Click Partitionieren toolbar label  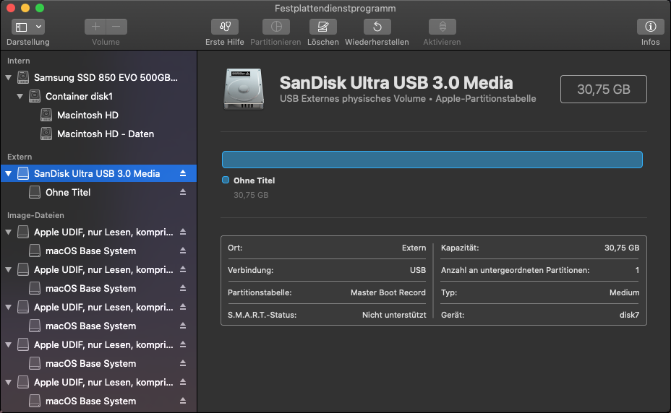[x=275, y=42]
